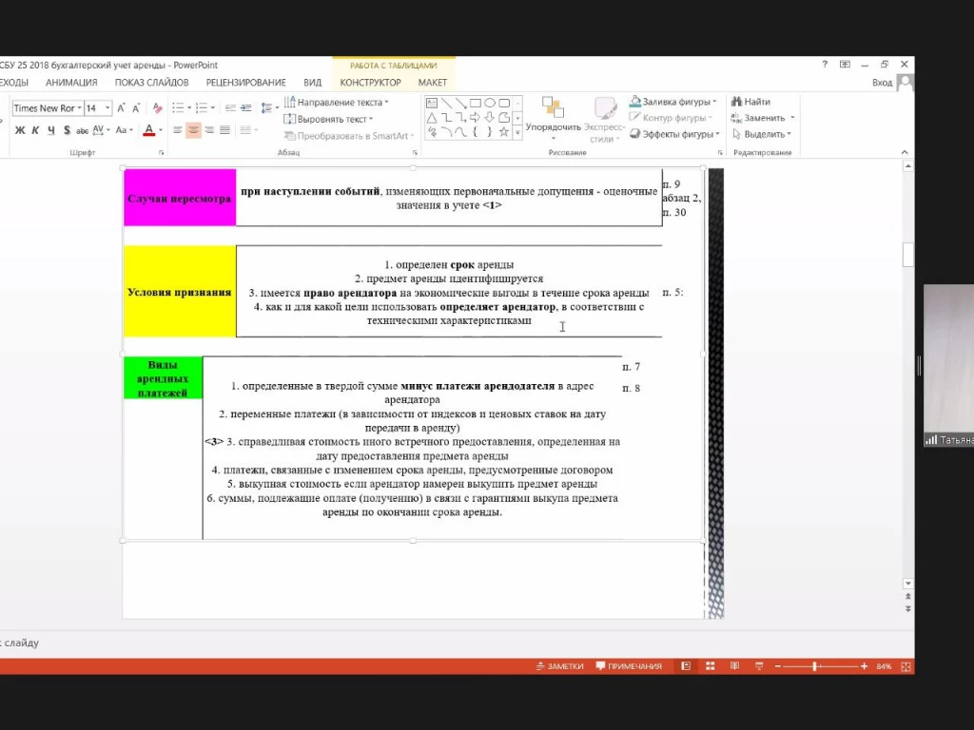This screenshot has height=730, width=974.
Task: Click the center text alignment icon
Action: 193,130
